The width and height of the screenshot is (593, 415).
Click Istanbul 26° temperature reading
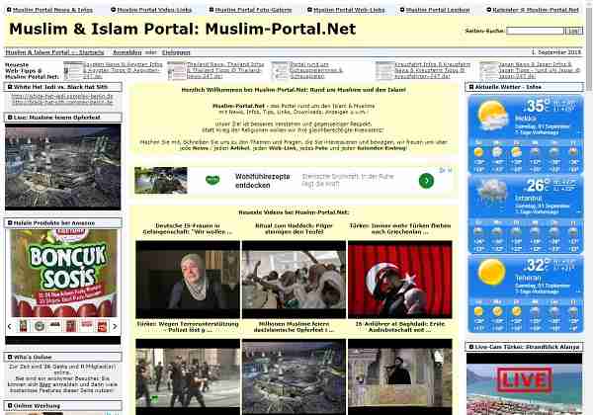pos(537,185)
